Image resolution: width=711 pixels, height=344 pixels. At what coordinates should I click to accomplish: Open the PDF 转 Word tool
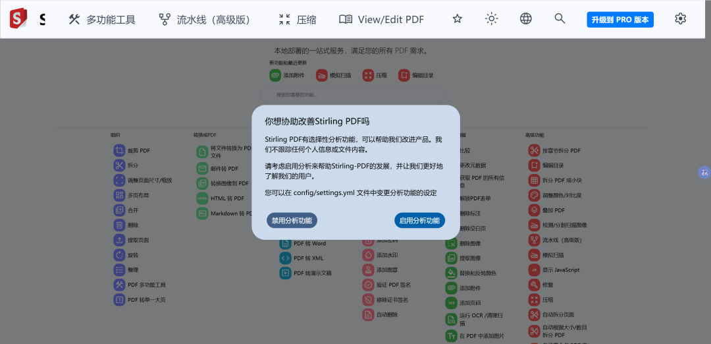coord(302,244)
